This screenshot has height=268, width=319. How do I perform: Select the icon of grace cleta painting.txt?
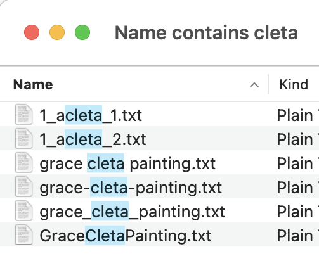tap(23, 162)
